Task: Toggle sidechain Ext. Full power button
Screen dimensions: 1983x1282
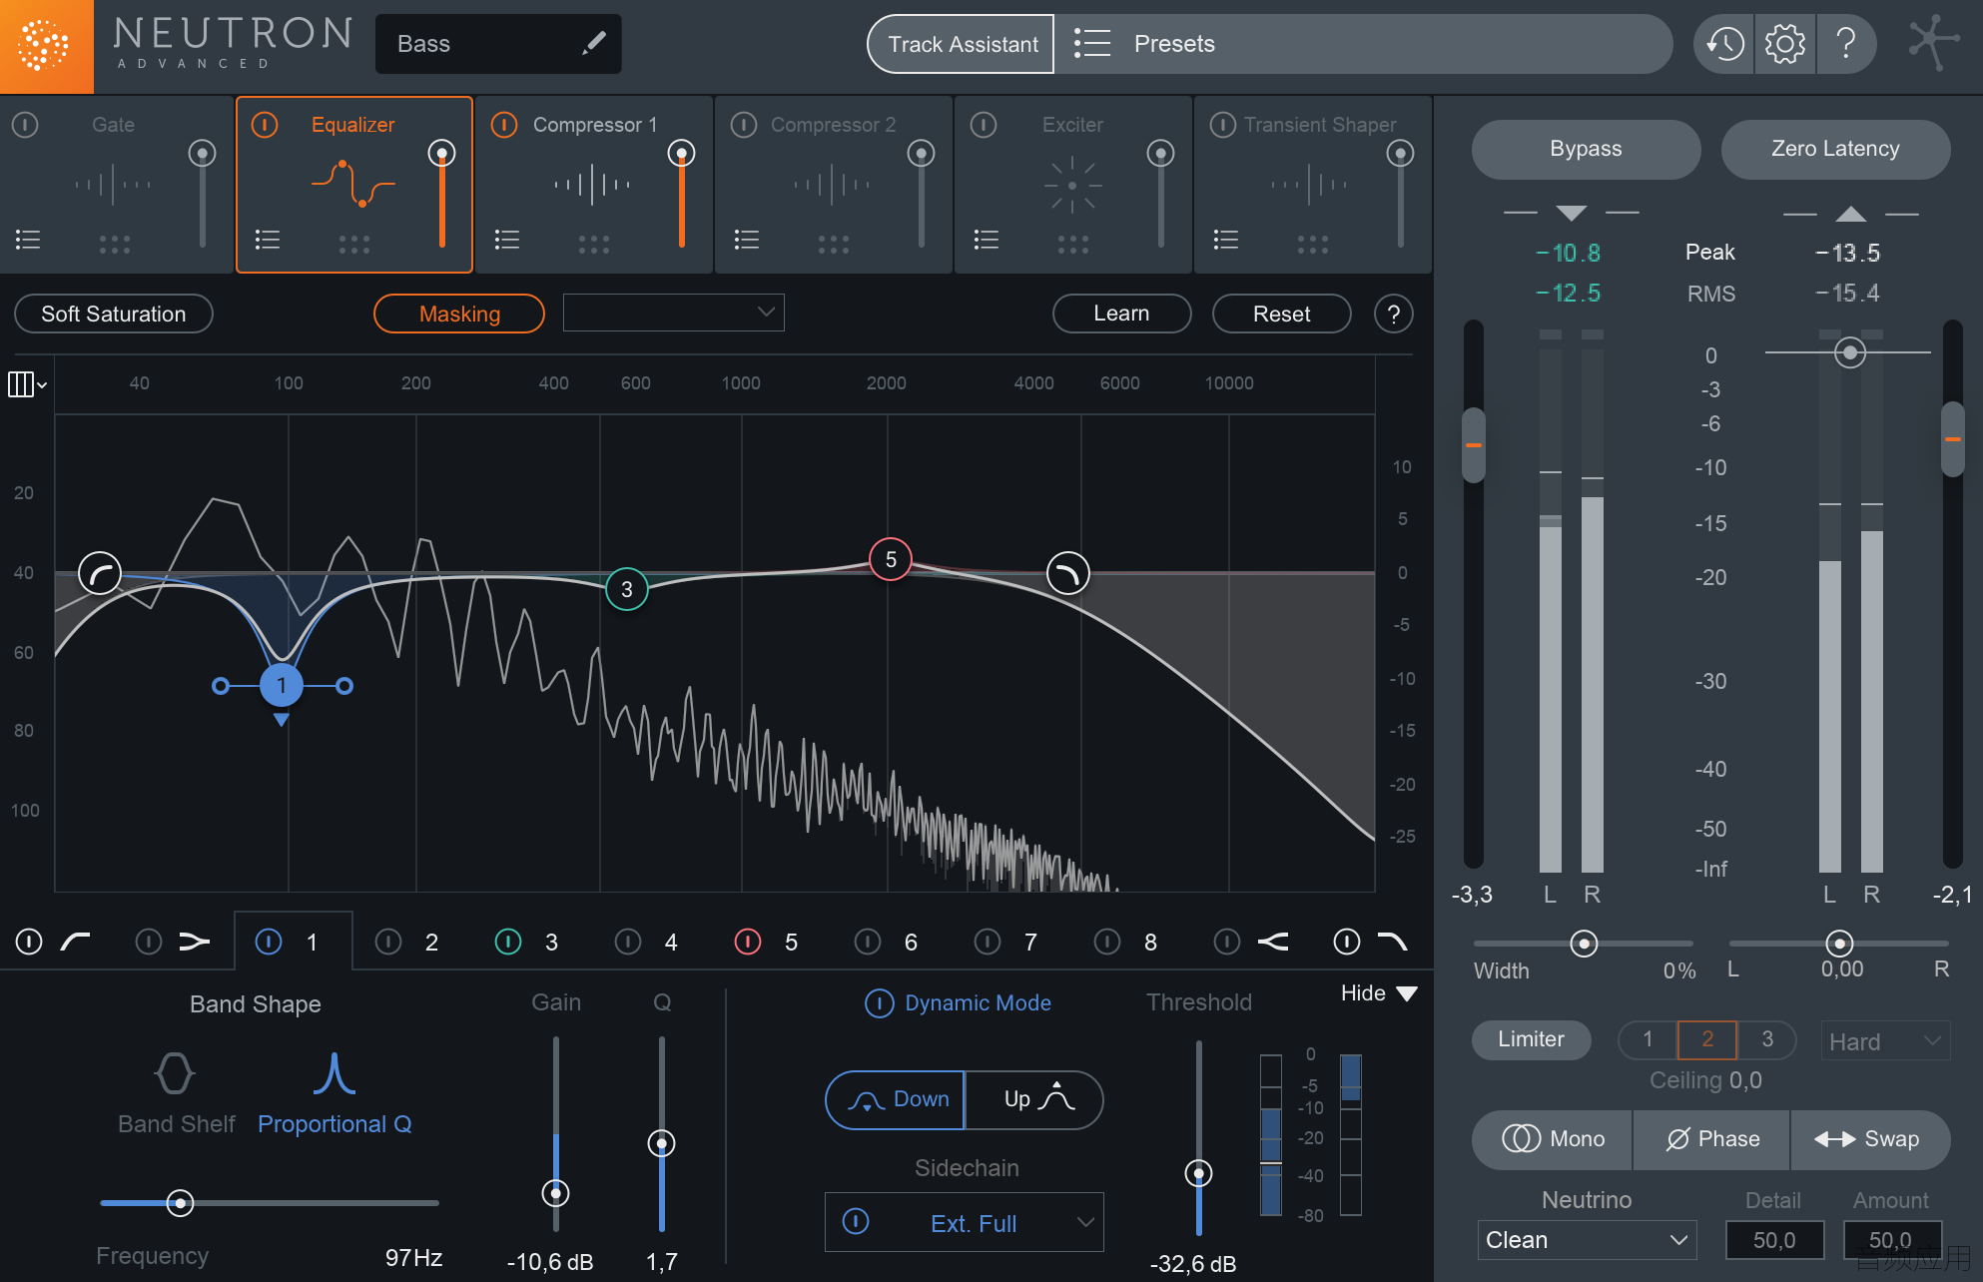Action: coord(856,1221)
